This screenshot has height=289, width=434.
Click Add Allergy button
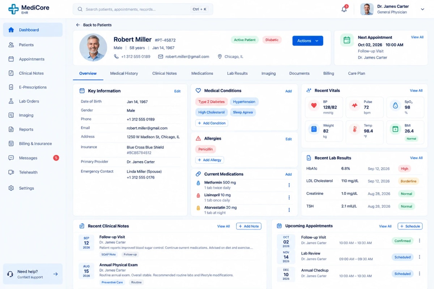210,160
